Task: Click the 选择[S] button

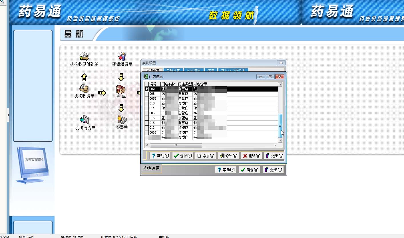Action: (183, 156)
